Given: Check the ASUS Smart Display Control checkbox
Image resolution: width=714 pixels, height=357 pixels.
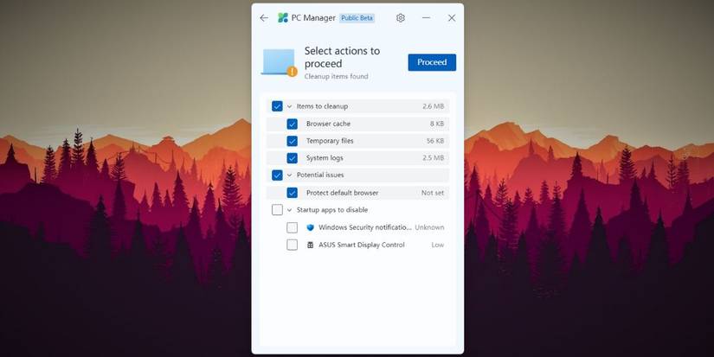Looking at the screenshot, I should tap(292, 245).
